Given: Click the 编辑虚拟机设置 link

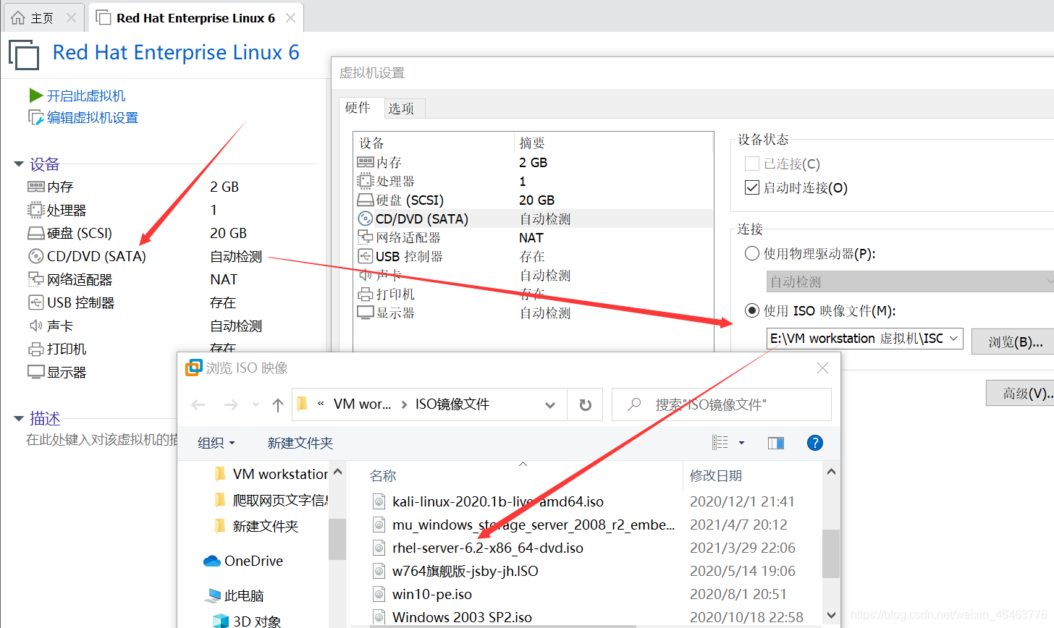Looking at the screenshot, I should point(93,117).
